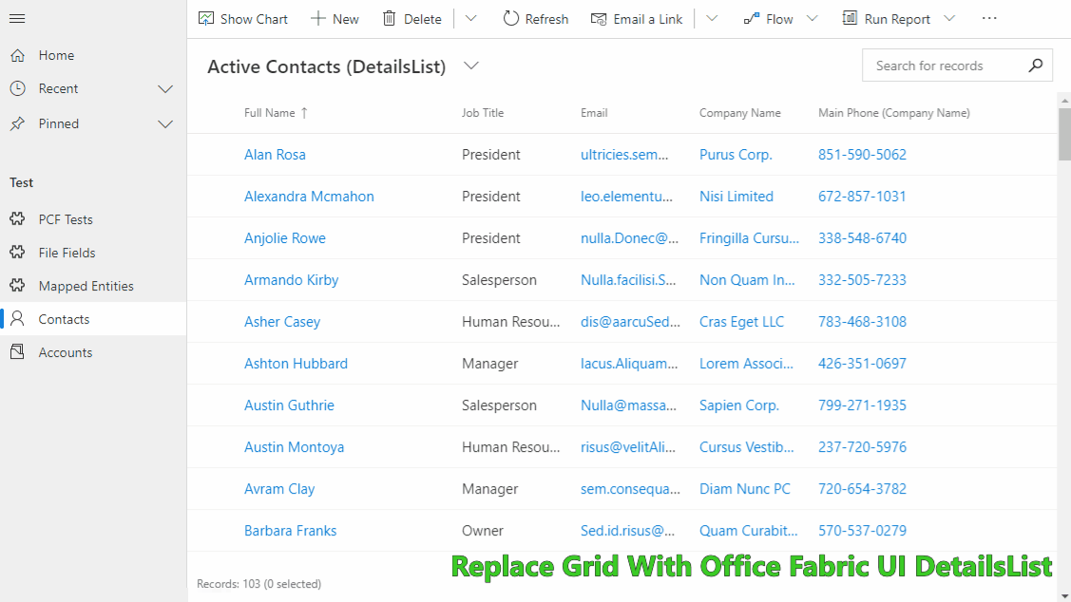Open contact Austin Montoya

(294, 447)
